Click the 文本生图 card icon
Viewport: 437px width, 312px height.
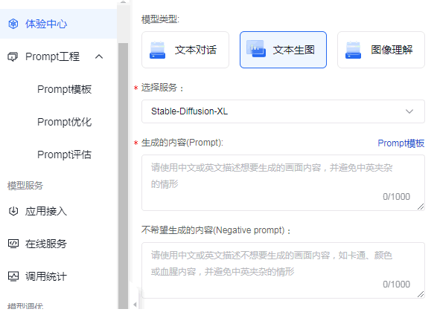[x=256, y=49]
